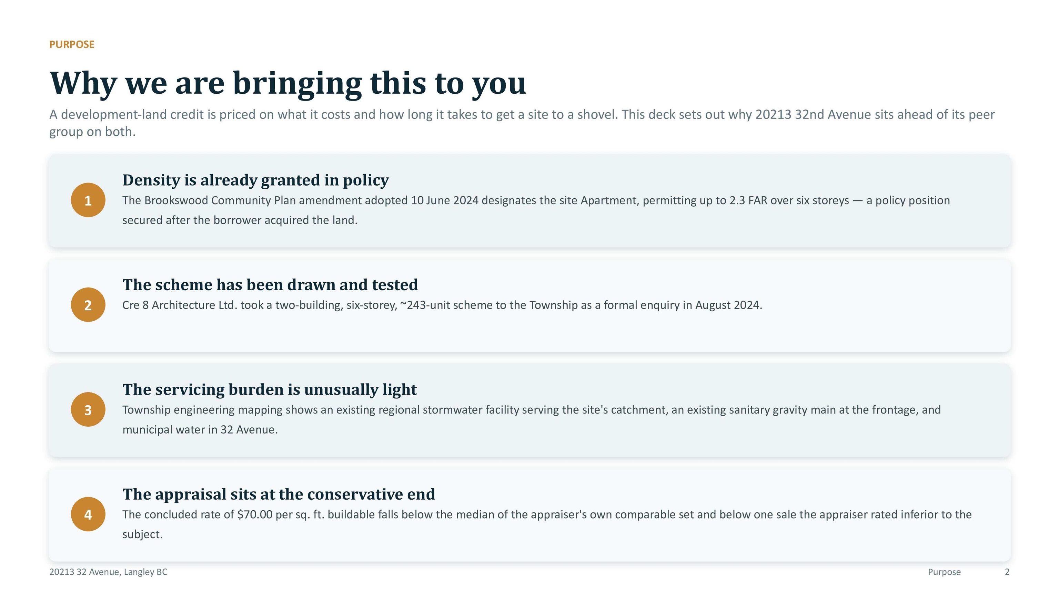Click the page number 2 in footer

[1007, 572]
